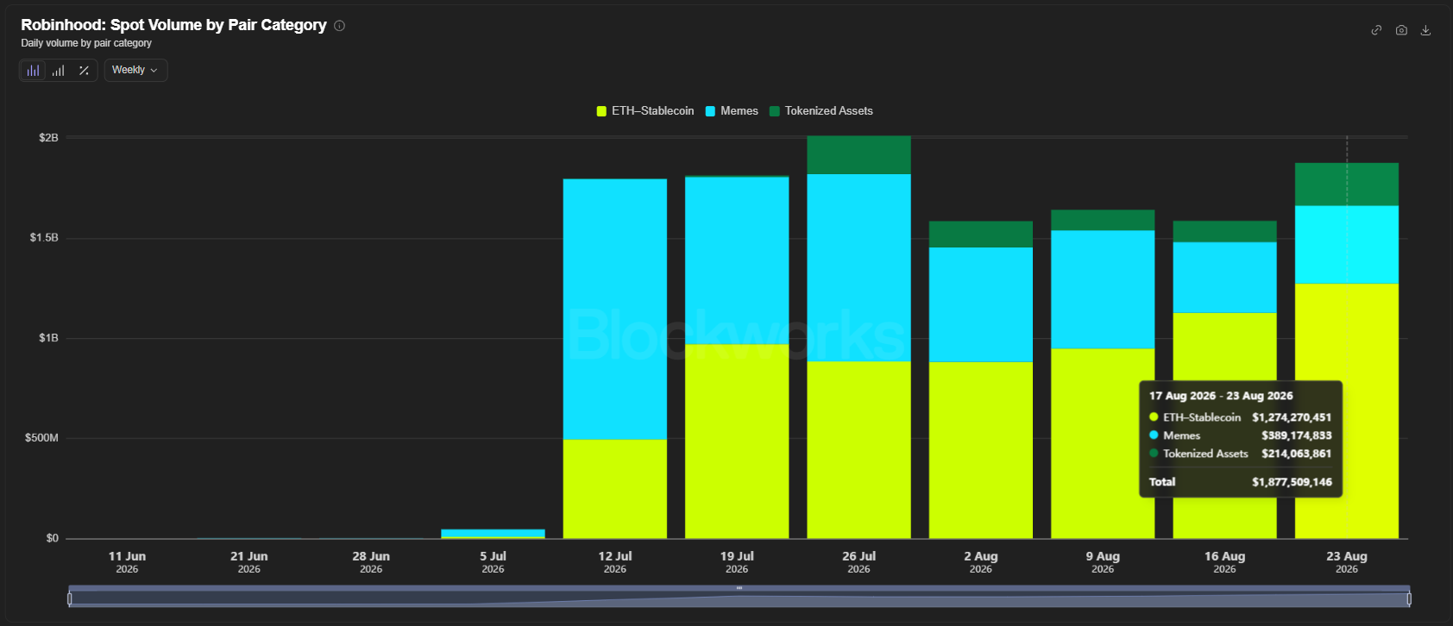The width and height of the screenshot is (1453, 626).
Task: Click the Tokenized Assets segment of 26 Jul bar
Action: (x=859, y=155)
